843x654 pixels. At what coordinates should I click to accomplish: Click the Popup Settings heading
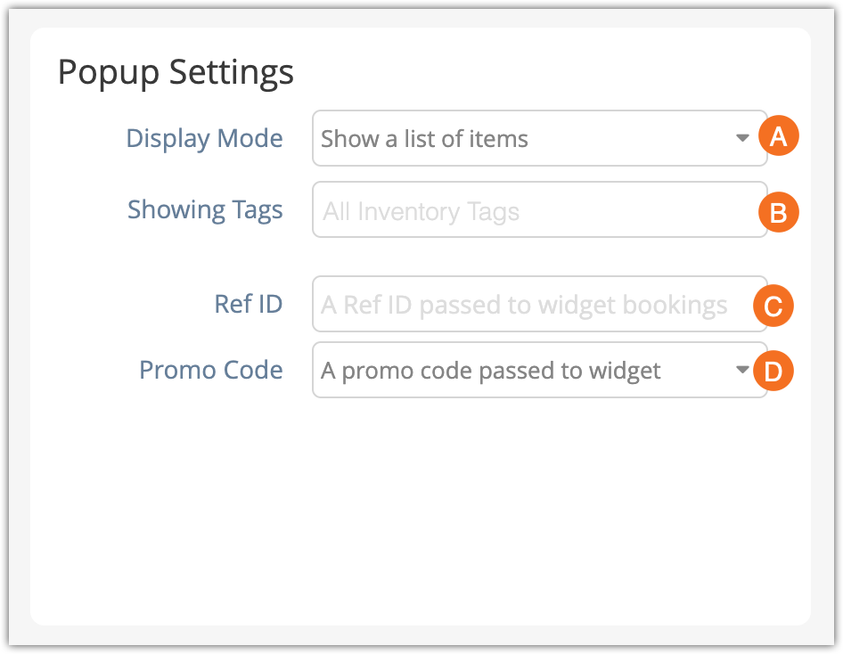tap(176, 71)
